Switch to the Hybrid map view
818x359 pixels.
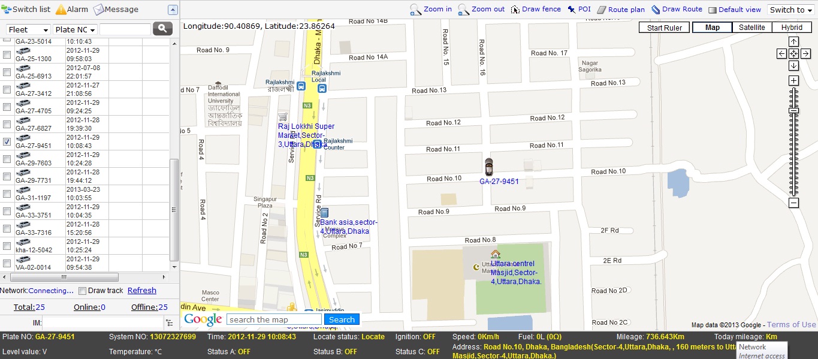tap(792, 27)
